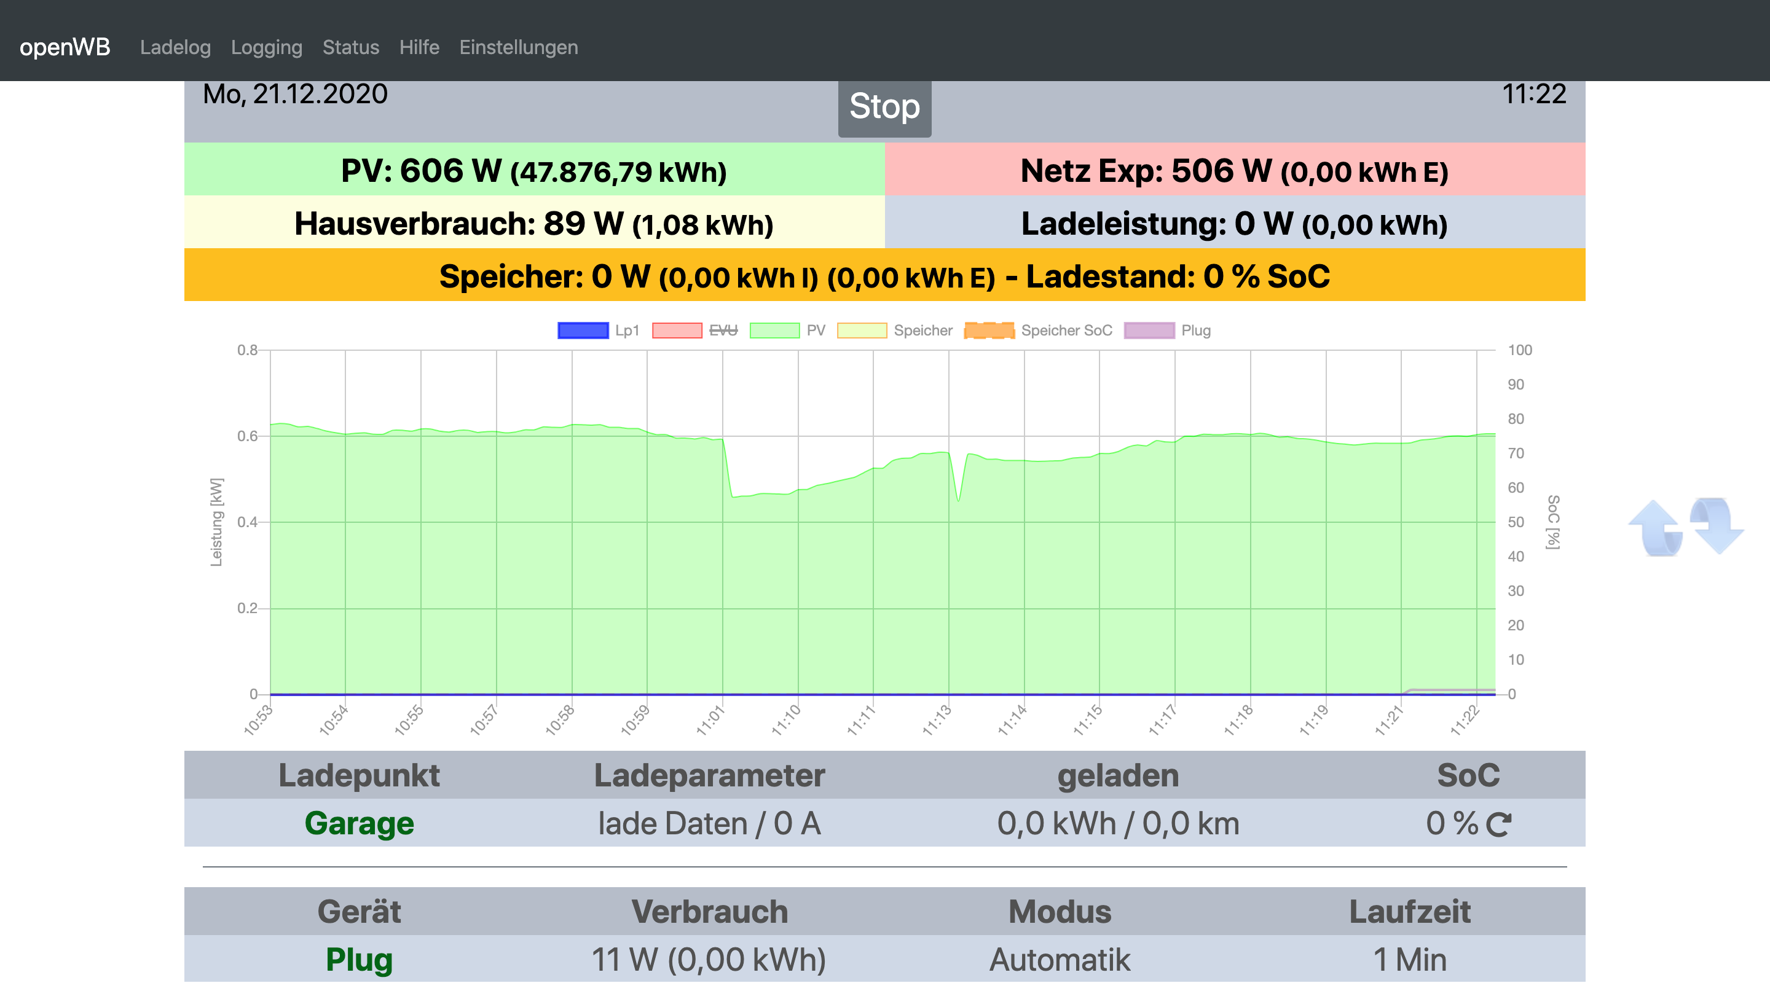Click the Plug device name
This screenshot has width=1770, height=983.
point(359,959)
